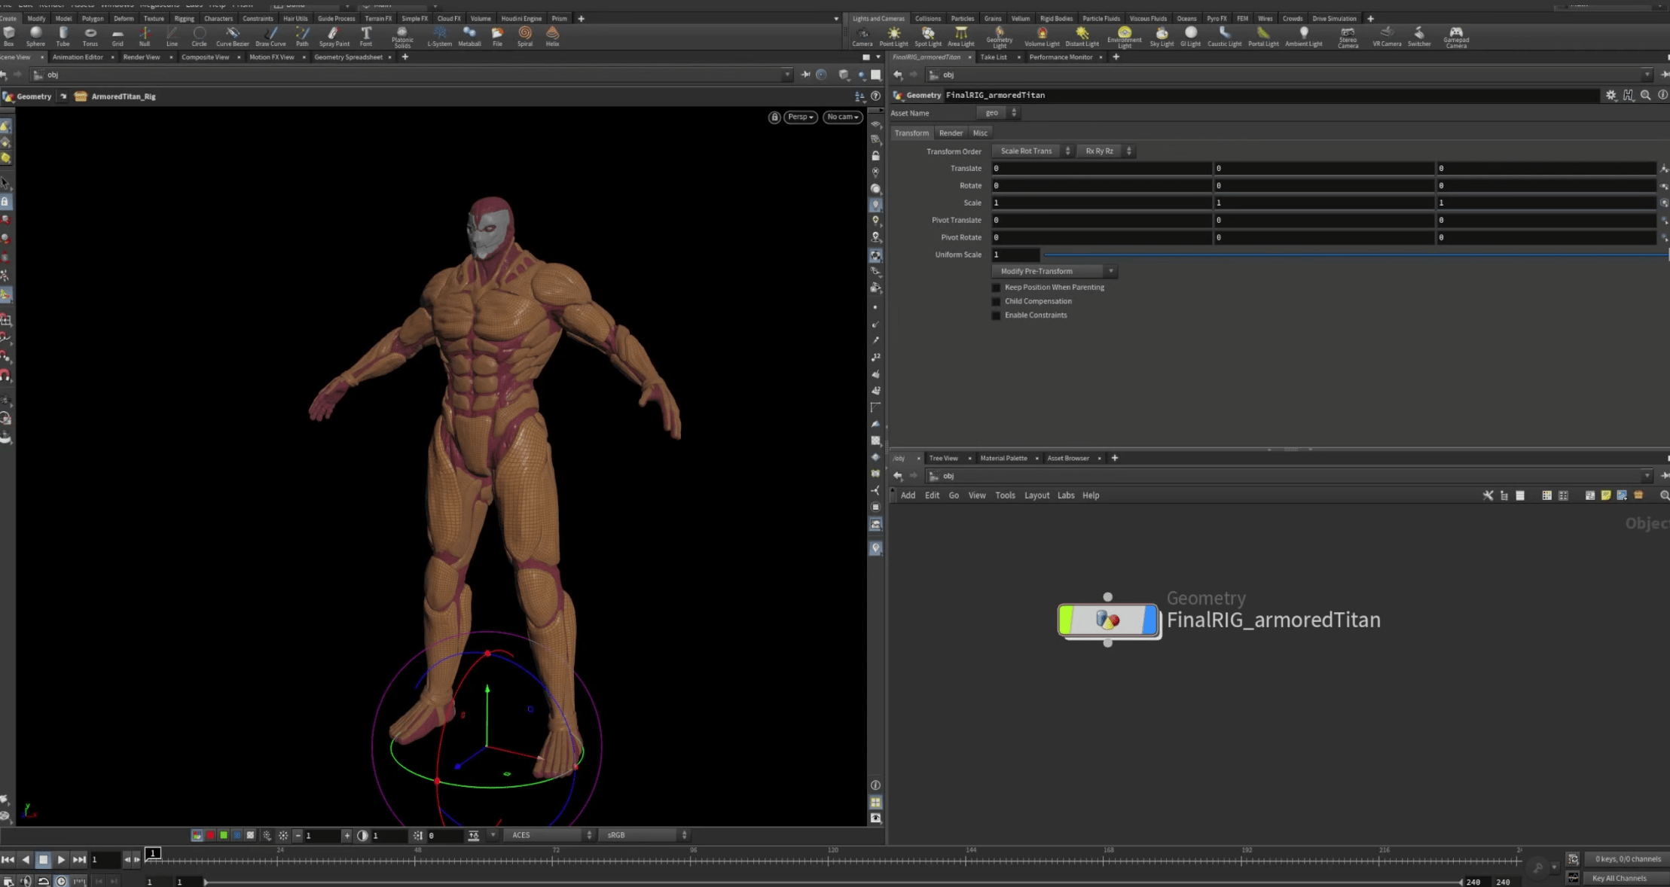
Task: Select the Tube shelf tool
Action: (63, 36)
